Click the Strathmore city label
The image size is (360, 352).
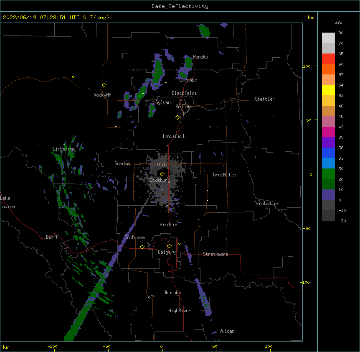pos(215,254)
